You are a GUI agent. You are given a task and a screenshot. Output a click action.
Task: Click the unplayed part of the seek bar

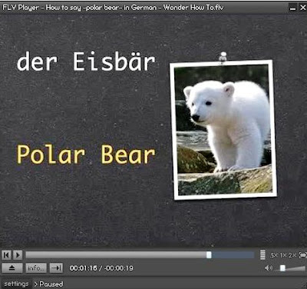pos(233,255)
